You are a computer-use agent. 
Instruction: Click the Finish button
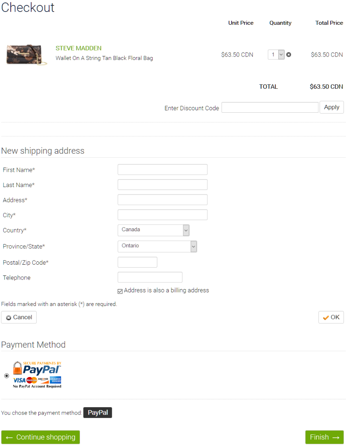(x=325, y=437)
